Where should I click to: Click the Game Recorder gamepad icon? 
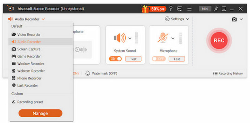(14, 56)
